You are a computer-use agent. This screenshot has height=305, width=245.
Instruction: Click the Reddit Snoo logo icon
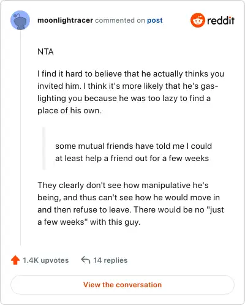(x=198, y=20)
